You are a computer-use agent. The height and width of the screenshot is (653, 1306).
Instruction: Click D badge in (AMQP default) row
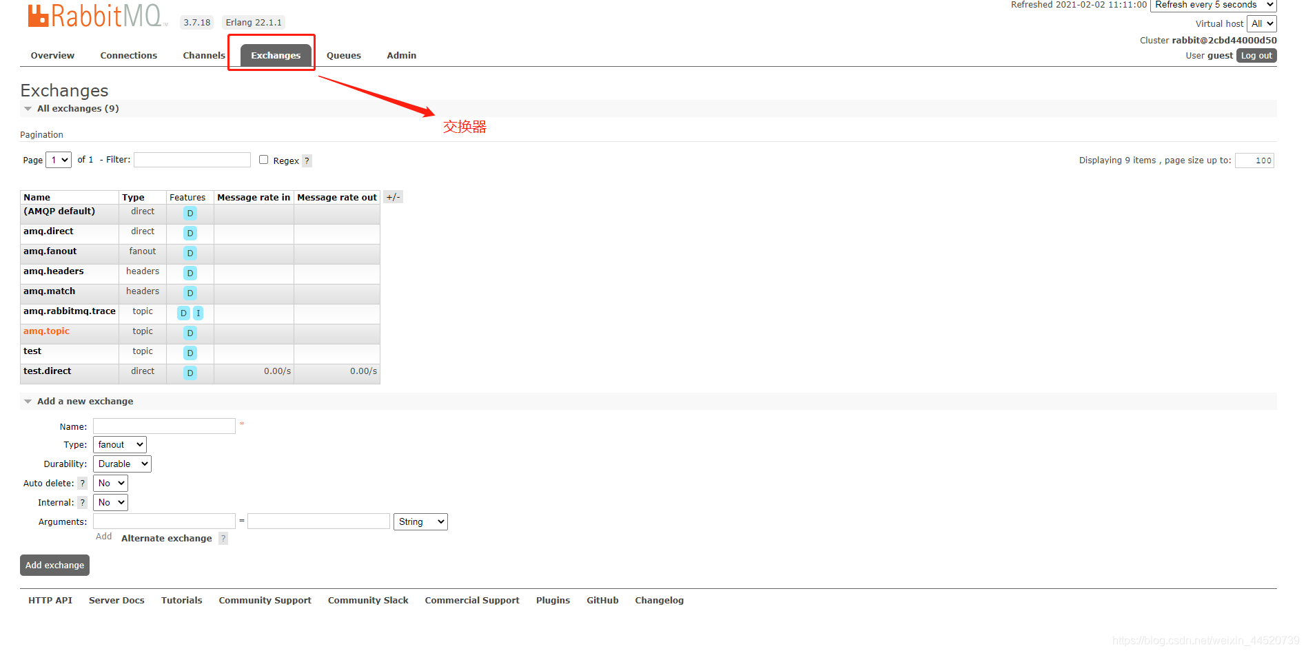[x=190, y=213]
